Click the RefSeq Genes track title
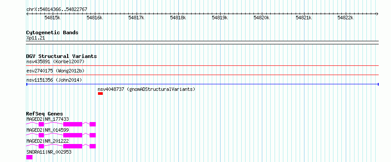 pos(45,114)
